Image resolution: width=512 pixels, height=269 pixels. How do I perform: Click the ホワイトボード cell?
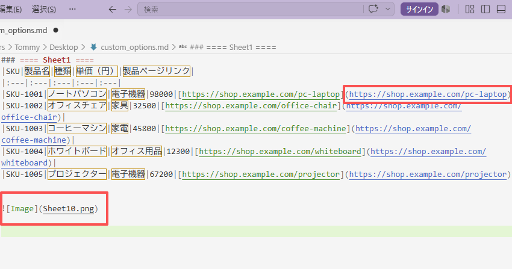tap(77, 151)
